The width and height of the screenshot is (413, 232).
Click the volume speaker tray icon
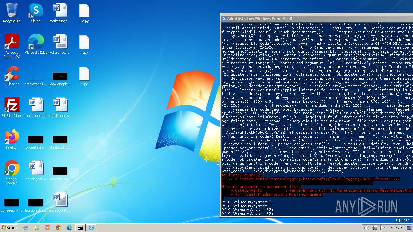click(367, 228)
